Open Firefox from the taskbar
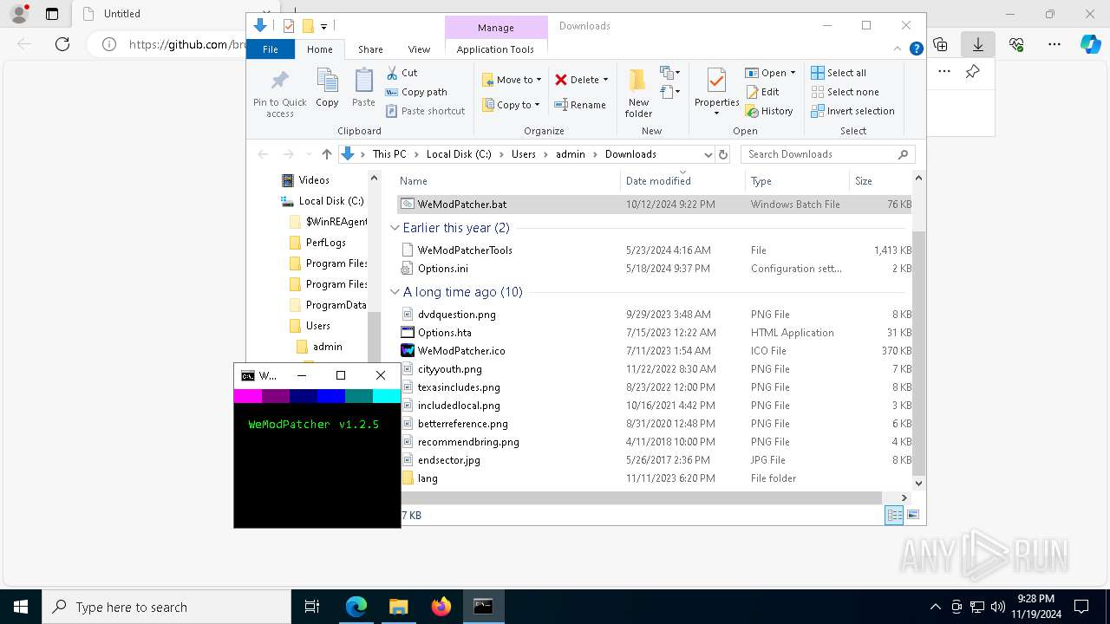The height and width of the screenshot is (624, 1110). [x=441, y=607]
